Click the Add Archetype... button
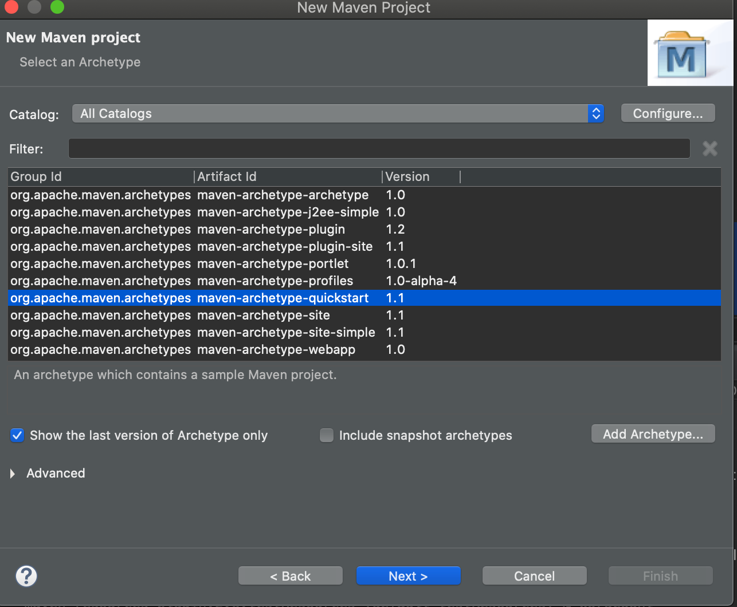The image size is (737, 607). tap(653, 434)
